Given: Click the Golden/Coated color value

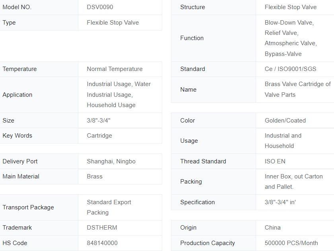Looking at the screenshot, I should coord(285,121).
